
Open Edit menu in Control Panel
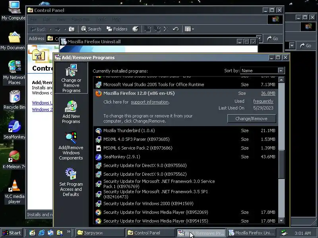[46, 19]
